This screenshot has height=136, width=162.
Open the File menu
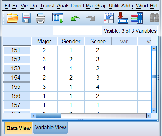tap(7, 6)
